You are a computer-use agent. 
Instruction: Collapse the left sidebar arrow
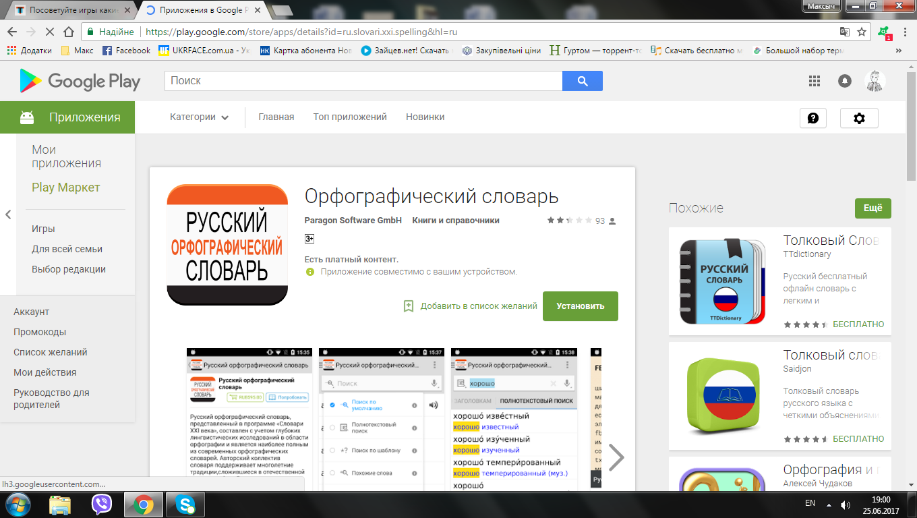pyautogui.click(x=8, y=214)
